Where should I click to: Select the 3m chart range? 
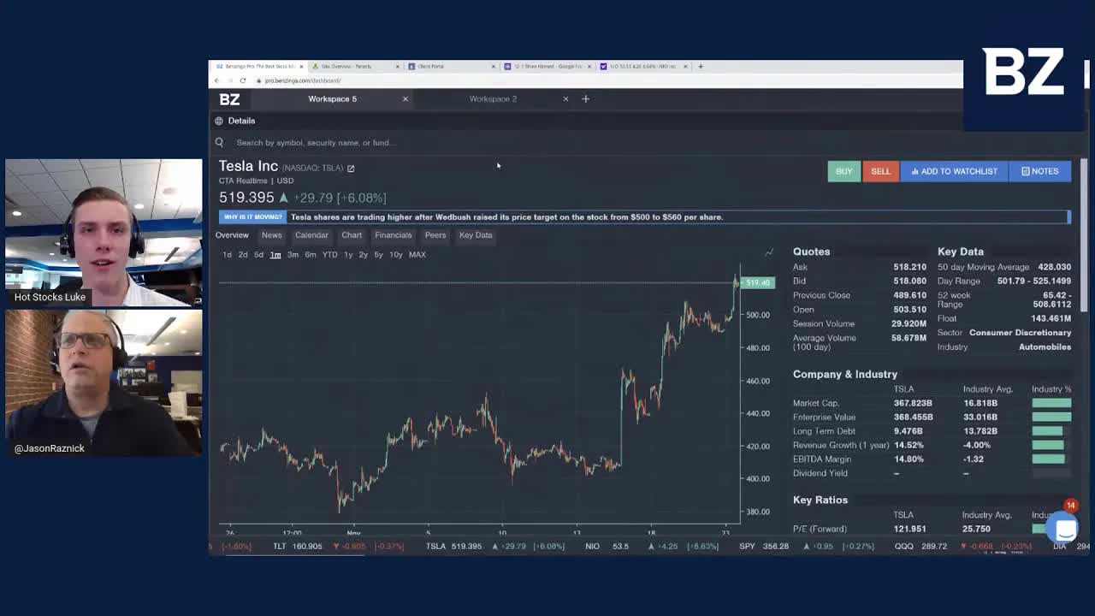pyautogui.click(x=293, y=255)
